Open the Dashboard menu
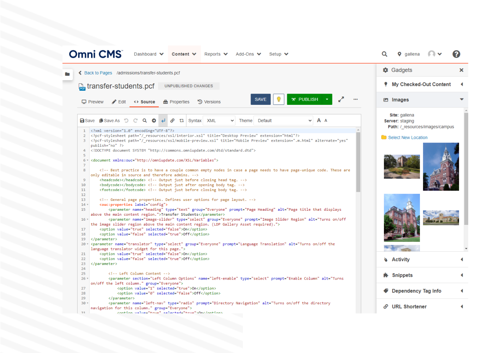The width and height of the screenshot is (494, 353). 149,54
